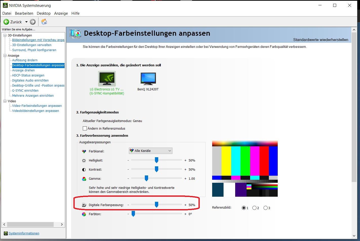Click the Helligkeit sun icon

click(x=84, y=160)
